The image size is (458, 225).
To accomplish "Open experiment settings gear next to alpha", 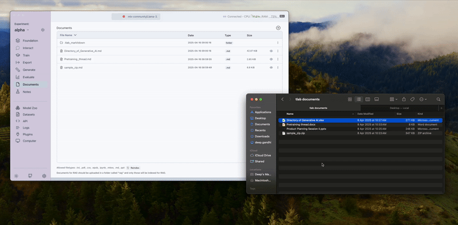I will [42, 30].
